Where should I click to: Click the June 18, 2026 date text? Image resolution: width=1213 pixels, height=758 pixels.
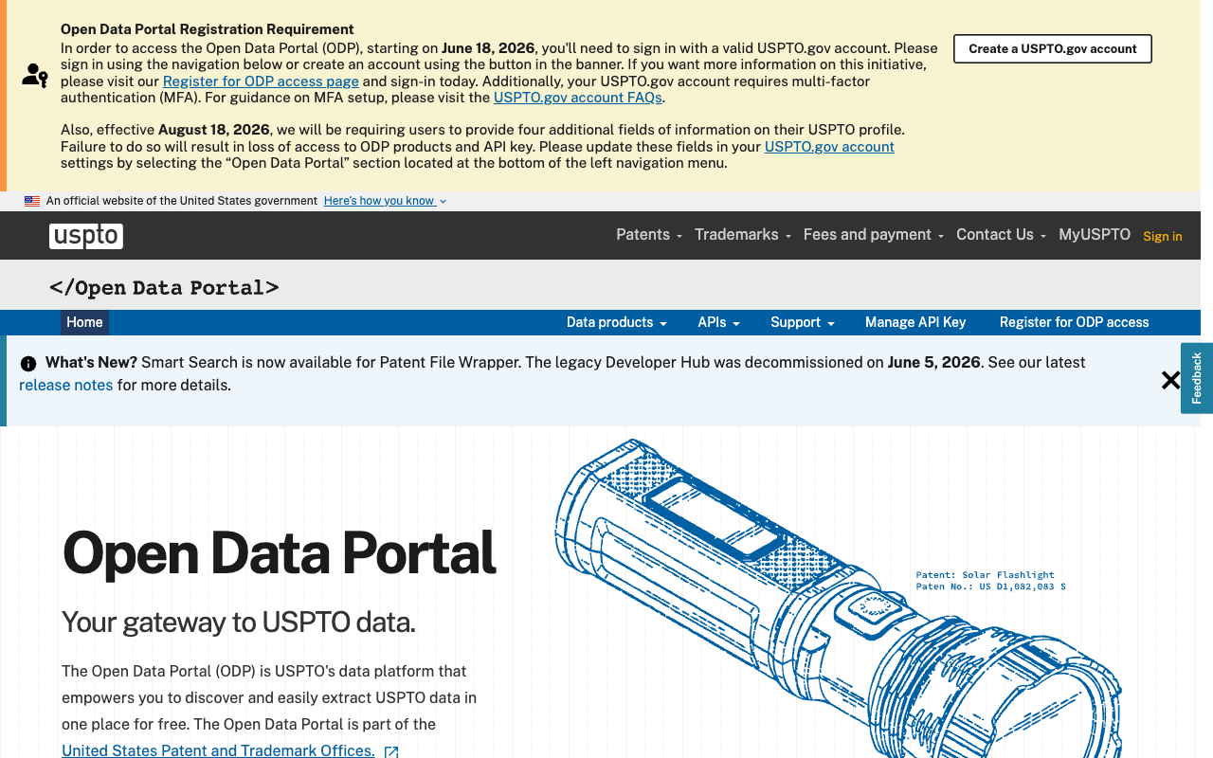[x=488, y=48]
